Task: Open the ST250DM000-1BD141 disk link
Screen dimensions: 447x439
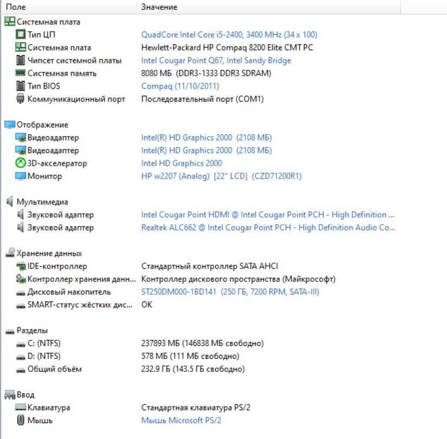Action: [x=230, y=292]
